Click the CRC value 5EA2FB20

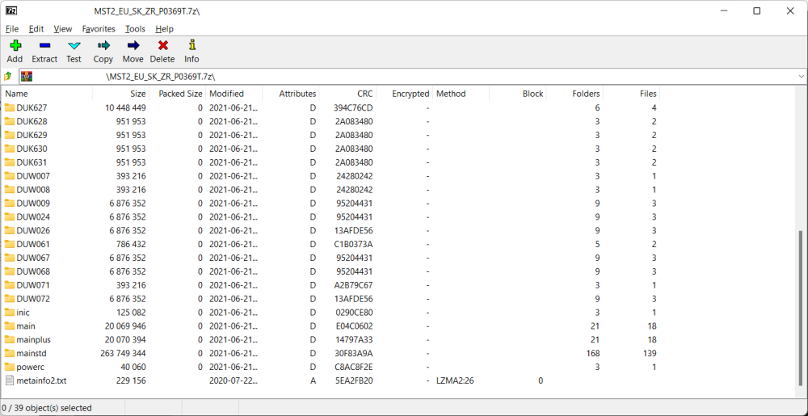[x=353, y=380]
